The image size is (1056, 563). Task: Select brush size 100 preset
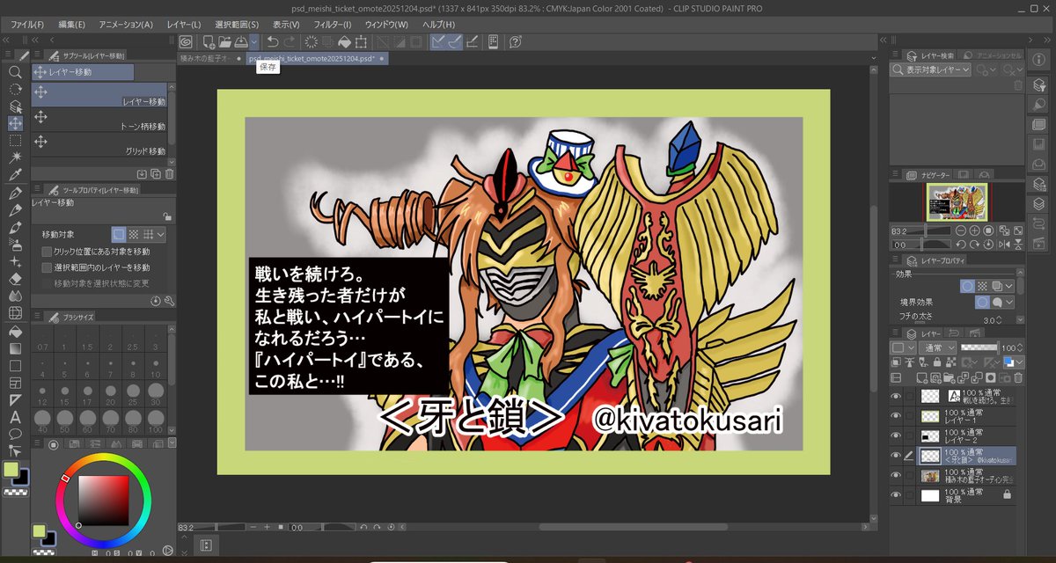(155, 420)
